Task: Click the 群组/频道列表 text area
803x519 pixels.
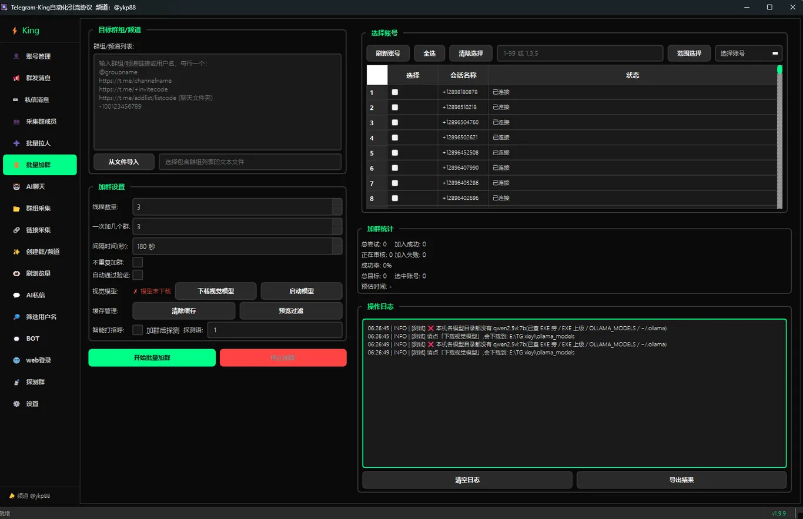Action: click(218, 102)
